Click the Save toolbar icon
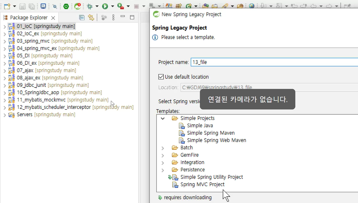Viewport: 358px width, 203px height. (x=22, y=6)
